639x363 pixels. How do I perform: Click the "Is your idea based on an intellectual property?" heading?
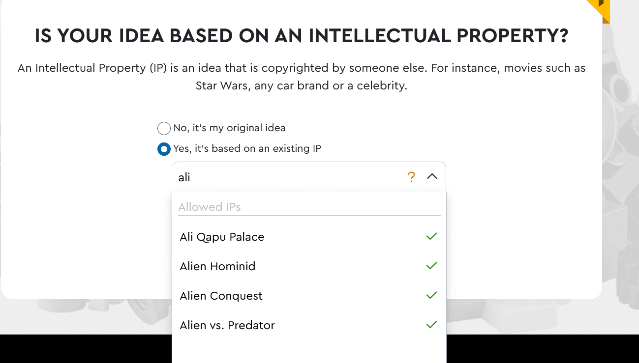[302, 36]
